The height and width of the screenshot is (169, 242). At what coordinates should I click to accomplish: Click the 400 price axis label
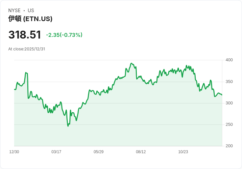(229, 60)
